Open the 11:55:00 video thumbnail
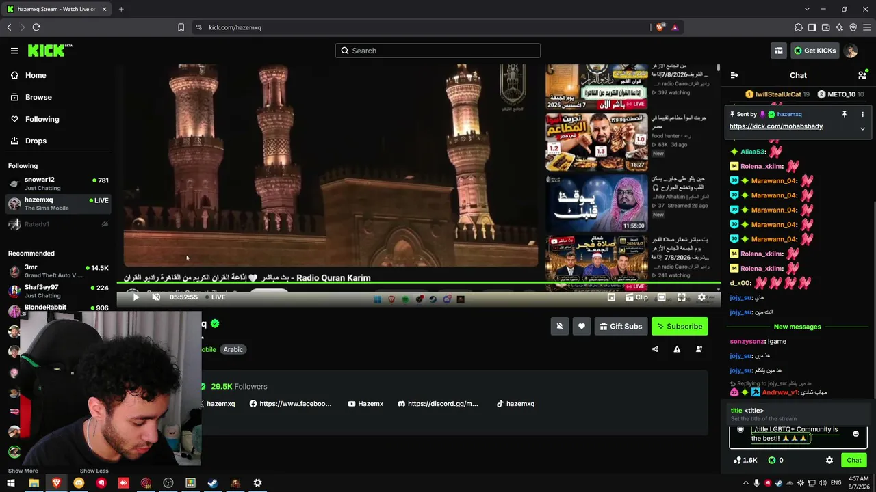 [596, 203]
